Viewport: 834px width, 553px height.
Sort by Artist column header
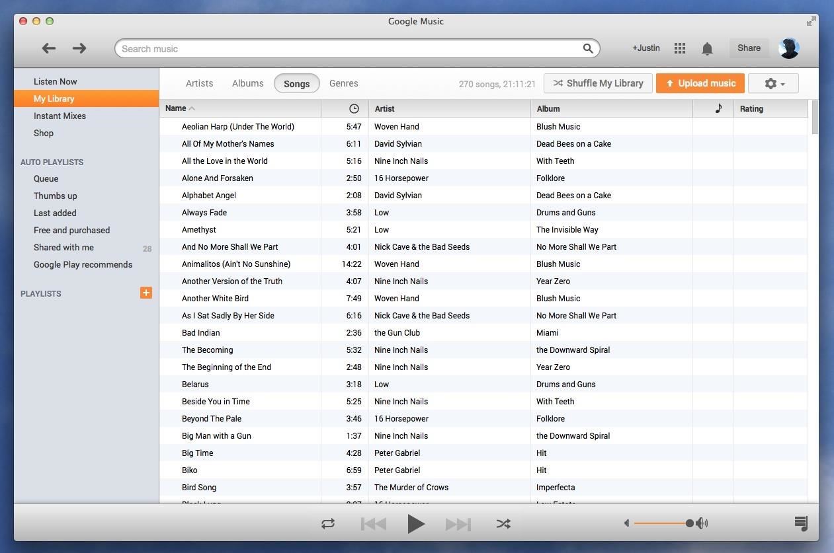[x=384, y=108]
